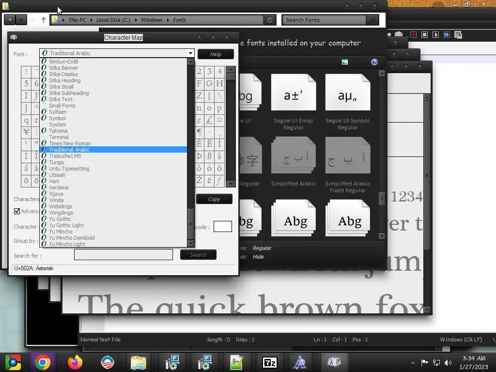Click Search button in Character Map
The image size is (496, 372).
tap(198, 255)
